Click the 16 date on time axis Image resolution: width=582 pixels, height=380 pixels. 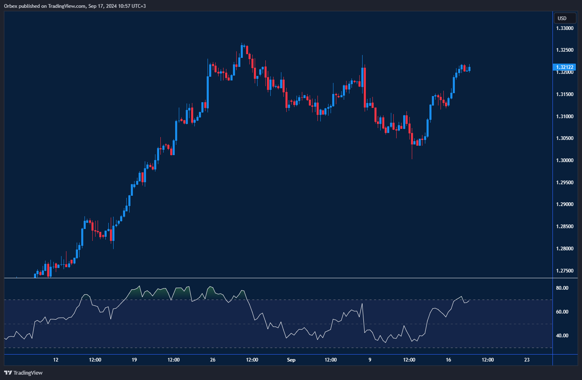tap(448, 360)
